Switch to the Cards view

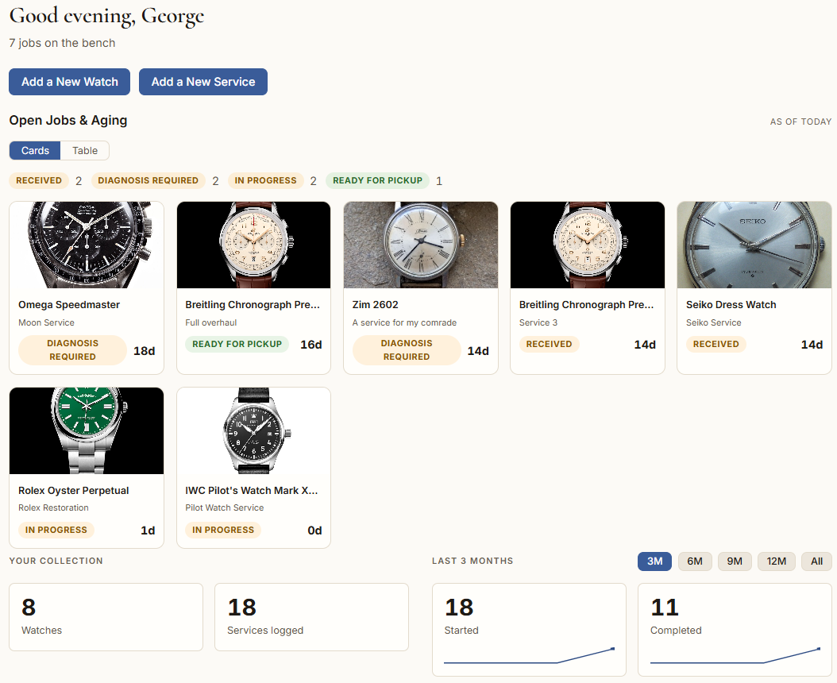coord(35,151)
